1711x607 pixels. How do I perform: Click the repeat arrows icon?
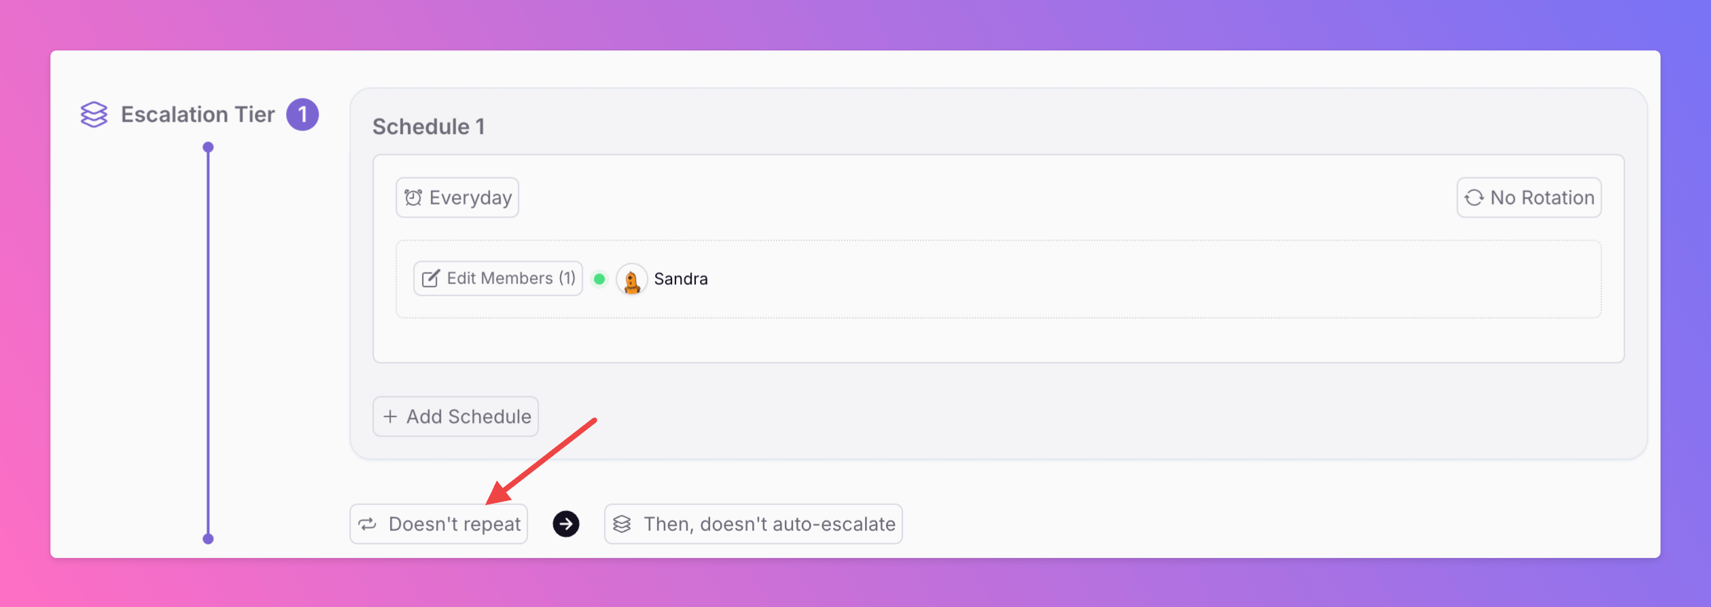click(368, 524)
